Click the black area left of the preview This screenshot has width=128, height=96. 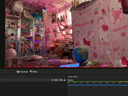click(2, 34)
